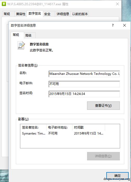Click the help question mark button

(x=113, y=25)
